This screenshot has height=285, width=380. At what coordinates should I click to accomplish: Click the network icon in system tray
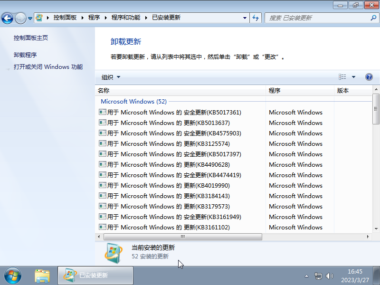318,275
